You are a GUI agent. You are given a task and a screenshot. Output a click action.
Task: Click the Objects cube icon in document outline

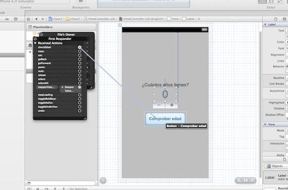click(x=30, y=45)
